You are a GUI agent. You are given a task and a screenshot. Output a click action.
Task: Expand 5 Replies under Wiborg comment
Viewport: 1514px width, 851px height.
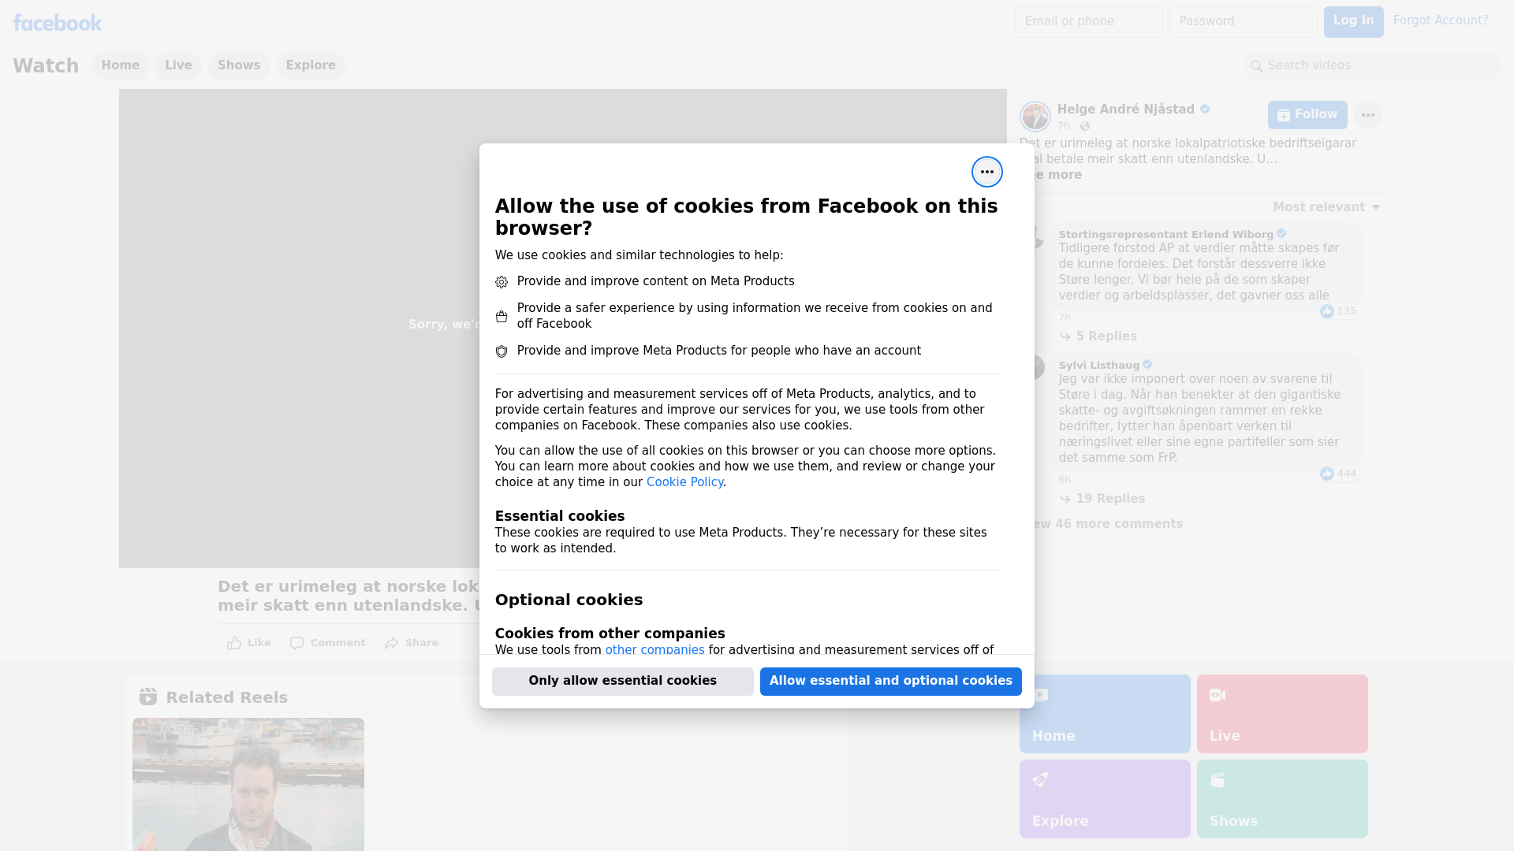[1098, 336]
